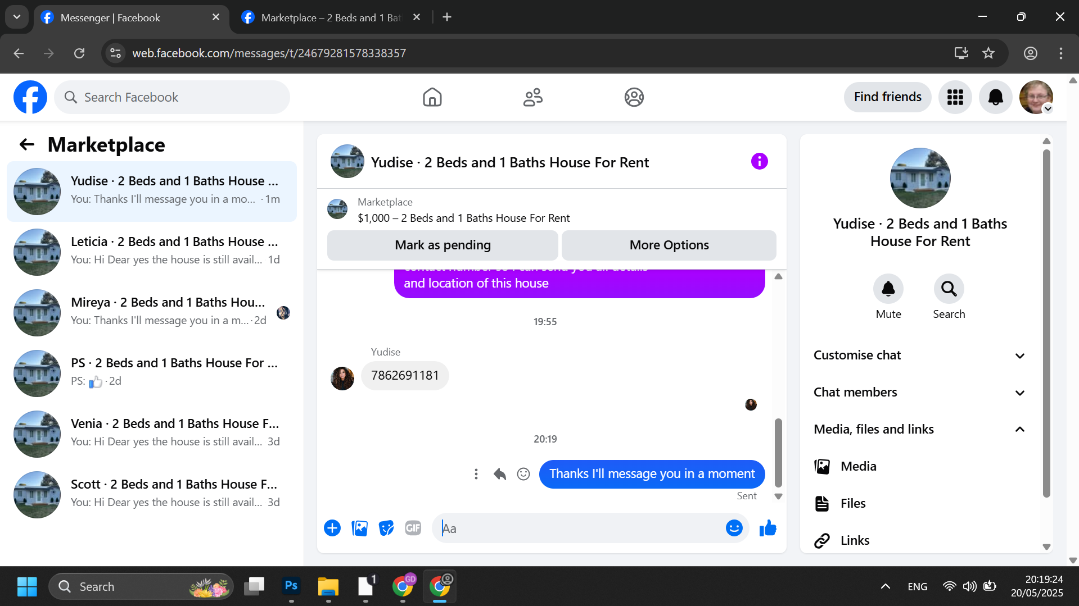Open Leticia's conversation in the list

(x=152, y=252)
